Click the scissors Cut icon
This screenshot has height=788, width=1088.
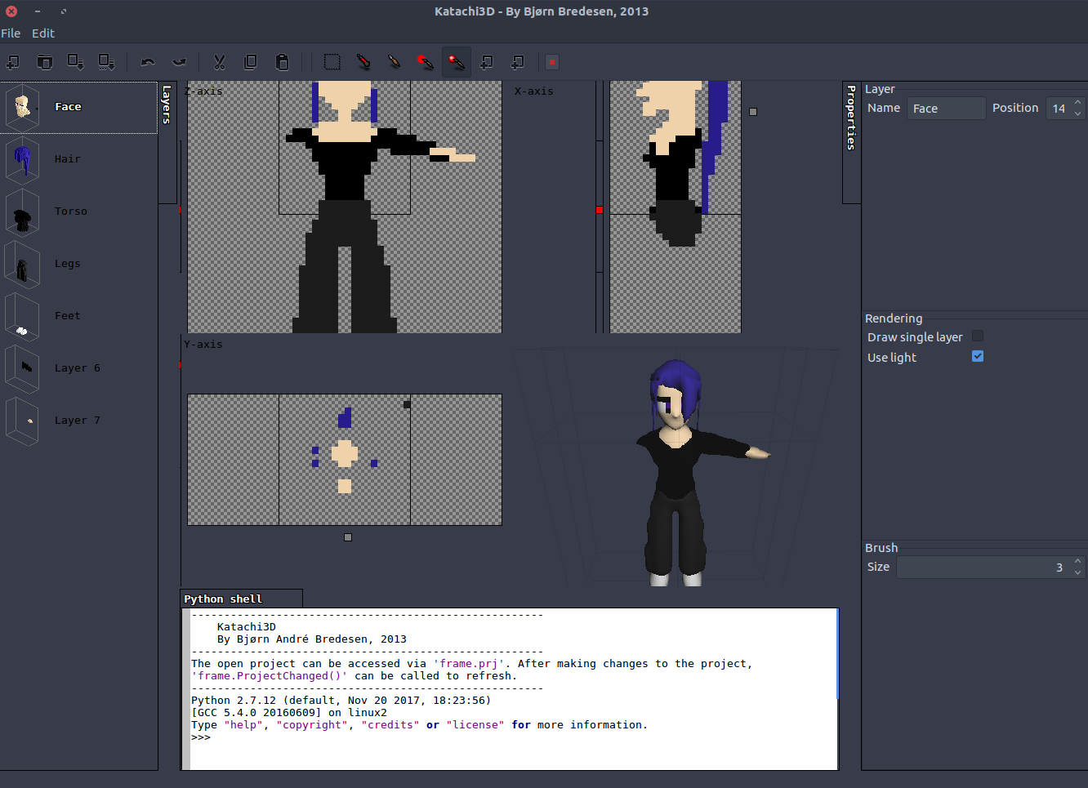(220, 62)
